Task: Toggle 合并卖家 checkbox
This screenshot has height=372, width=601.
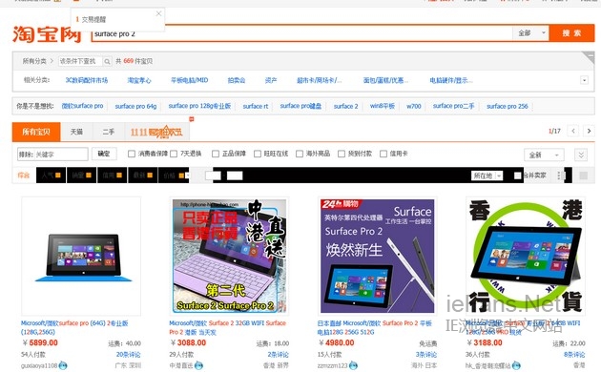Action: 518,176
